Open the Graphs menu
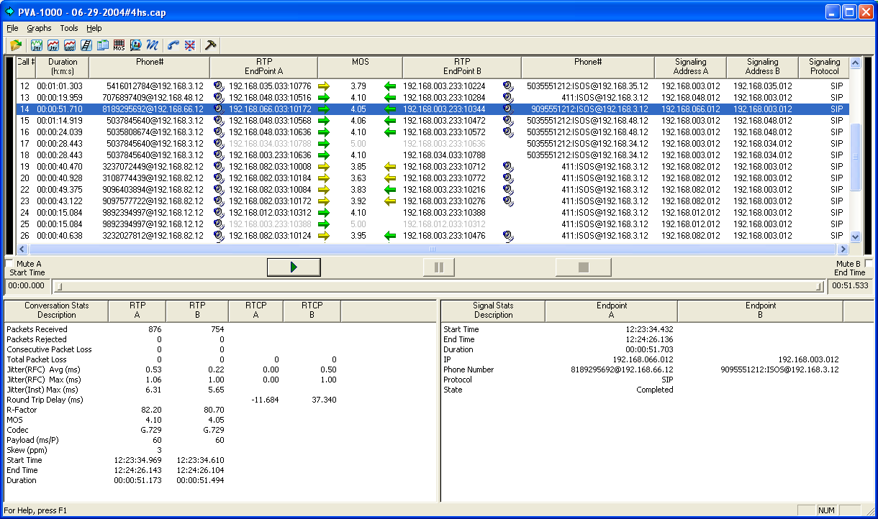The width and height of the screenshot is (878, 519). [x=39, y=28]
